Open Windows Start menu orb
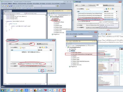This screenshot has width=123, height=92. pyautogui.click(x=2, y=90)
